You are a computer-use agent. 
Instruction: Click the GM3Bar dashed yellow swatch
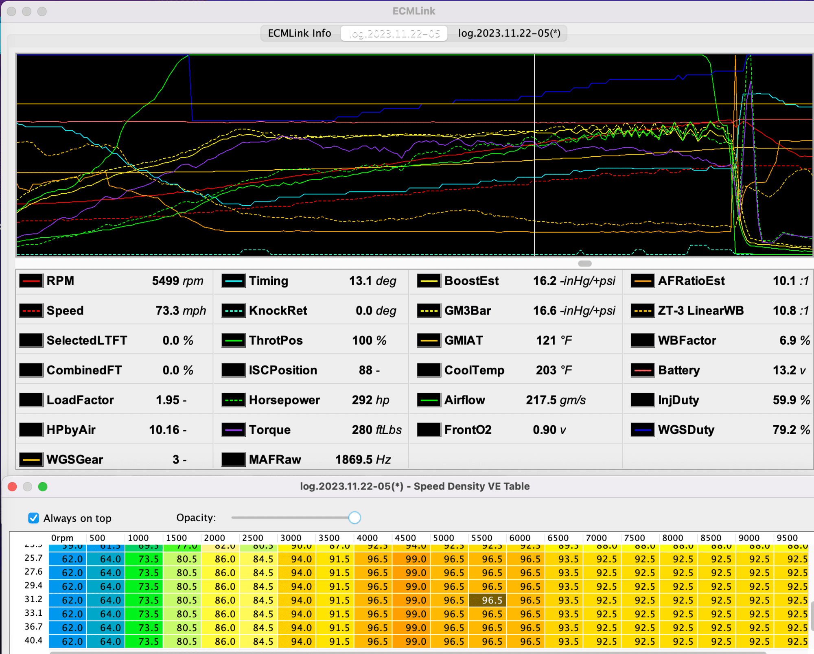[x=429, y=311]
